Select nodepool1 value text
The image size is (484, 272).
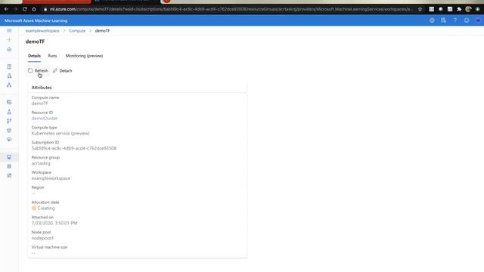pos(42,238)
